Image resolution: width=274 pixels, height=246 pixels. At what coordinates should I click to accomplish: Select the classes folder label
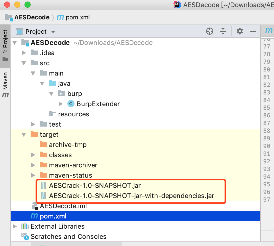pos(60,155)
